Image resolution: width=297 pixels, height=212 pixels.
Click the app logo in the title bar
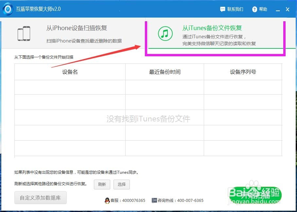coord(8,9)
